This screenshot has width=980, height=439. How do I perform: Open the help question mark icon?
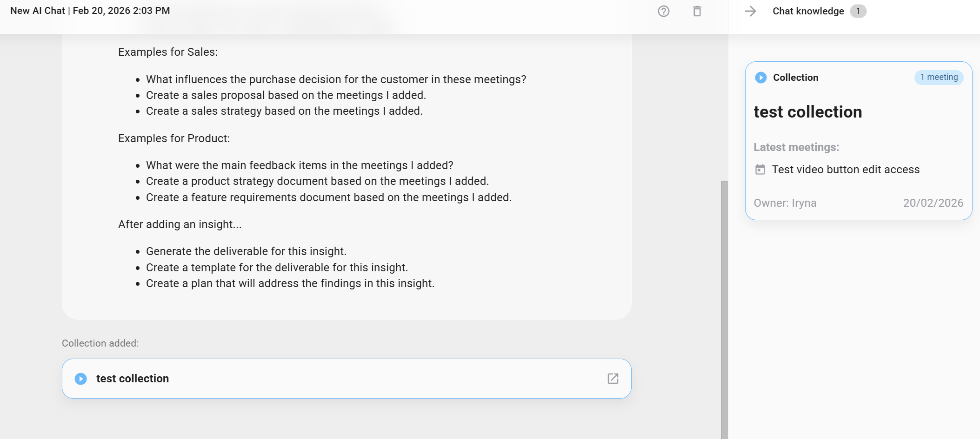(664, 11)
